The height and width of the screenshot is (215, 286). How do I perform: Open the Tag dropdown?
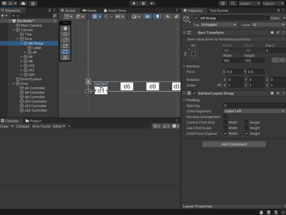tap(218, 25)
